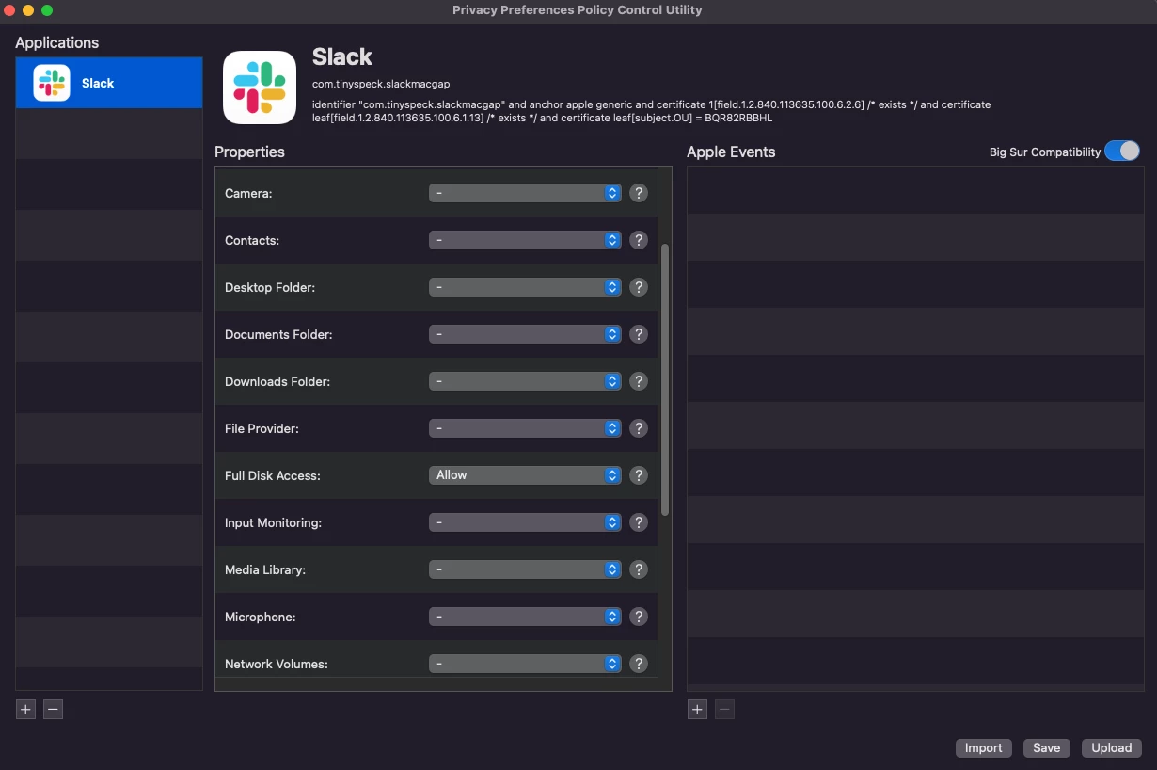Viewport: 1157px width, 770px height.
Task: Open help for the Media Library property
Action: 639,569
